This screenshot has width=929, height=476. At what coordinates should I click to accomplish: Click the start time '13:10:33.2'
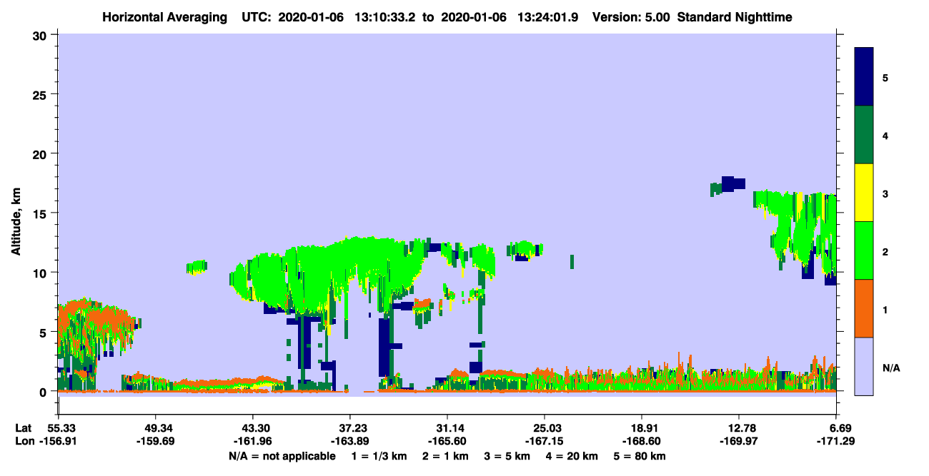(x=387, y=17)
